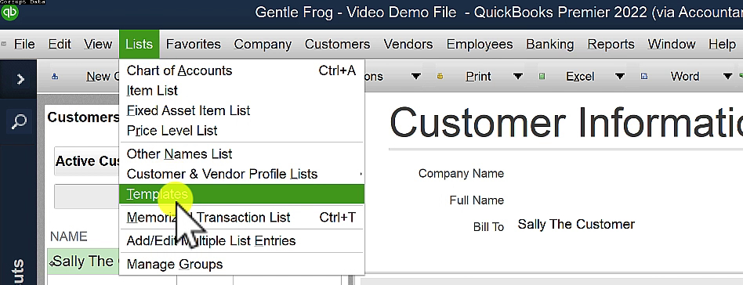Choose Item List from the menu
This screenshot has width=743, height=285.
242,90
